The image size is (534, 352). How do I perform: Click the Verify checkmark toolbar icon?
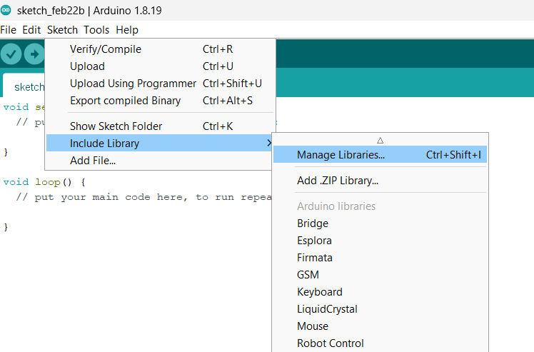(11, 54)
